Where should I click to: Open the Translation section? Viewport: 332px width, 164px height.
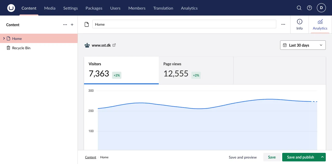tap(163, 8)
